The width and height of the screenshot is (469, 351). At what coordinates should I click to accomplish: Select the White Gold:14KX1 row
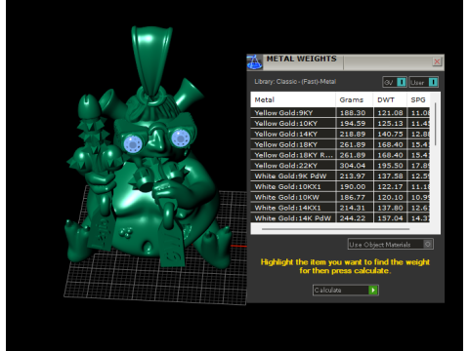(x=340, y=208)
